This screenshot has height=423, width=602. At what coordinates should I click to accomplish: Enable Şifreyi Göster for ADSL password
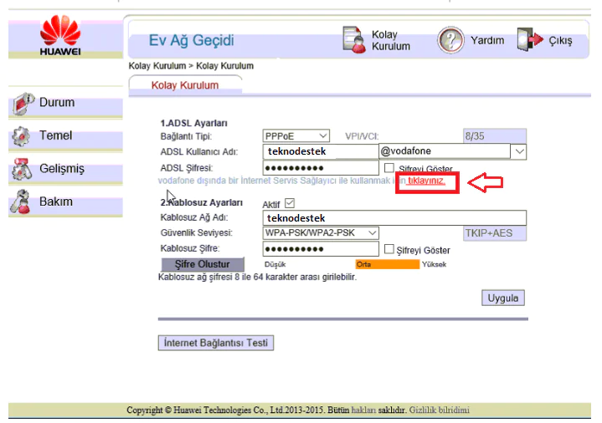[390, 168]
